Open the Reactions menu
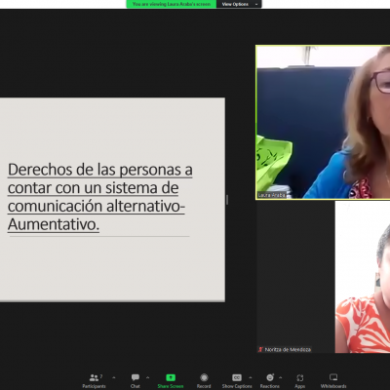390x390 pixels. 270,381
